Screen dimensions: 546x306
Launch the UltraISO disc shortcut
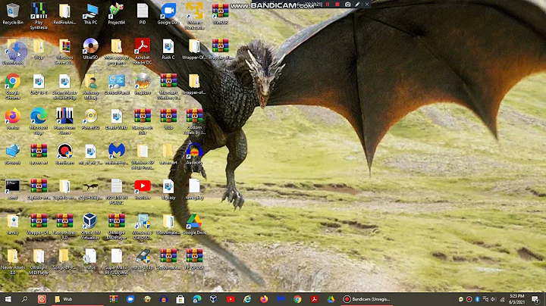tap(90, 48)
